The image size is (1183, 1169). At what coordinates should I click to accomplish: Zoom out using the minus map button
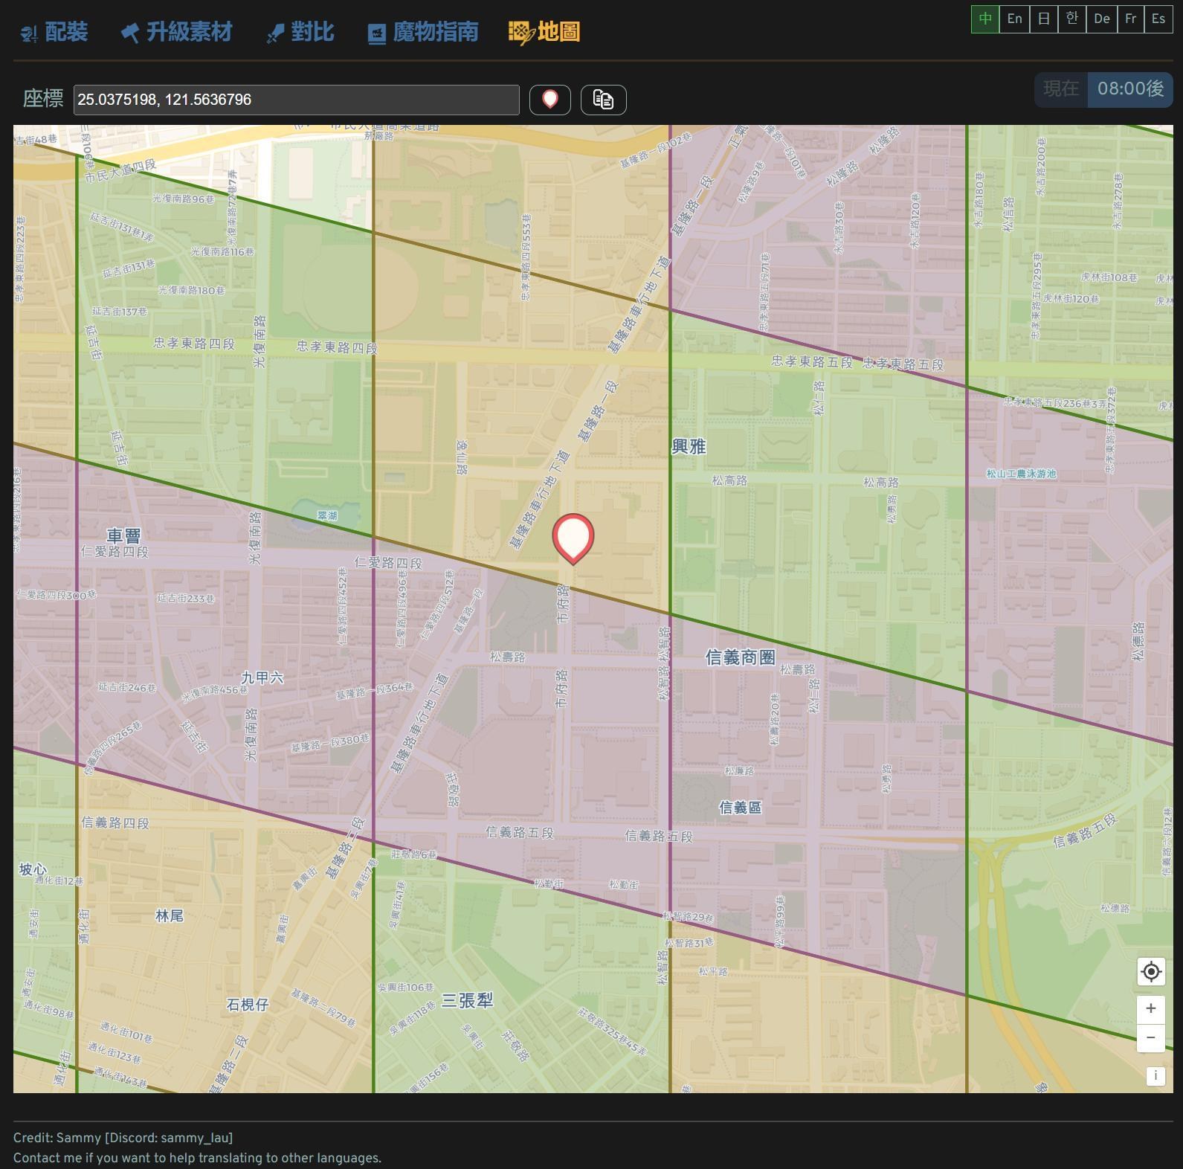pyautogui.click(x=1150, y=1037)
